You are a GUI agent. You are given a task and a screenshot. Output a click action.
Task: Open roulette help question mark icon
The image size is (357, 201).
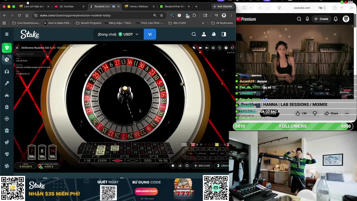[x=226, y=48]
